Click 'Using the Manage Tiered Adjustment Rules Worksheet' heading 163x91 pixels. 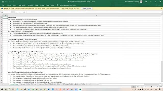pyautogui.click(x=25, y=52)
